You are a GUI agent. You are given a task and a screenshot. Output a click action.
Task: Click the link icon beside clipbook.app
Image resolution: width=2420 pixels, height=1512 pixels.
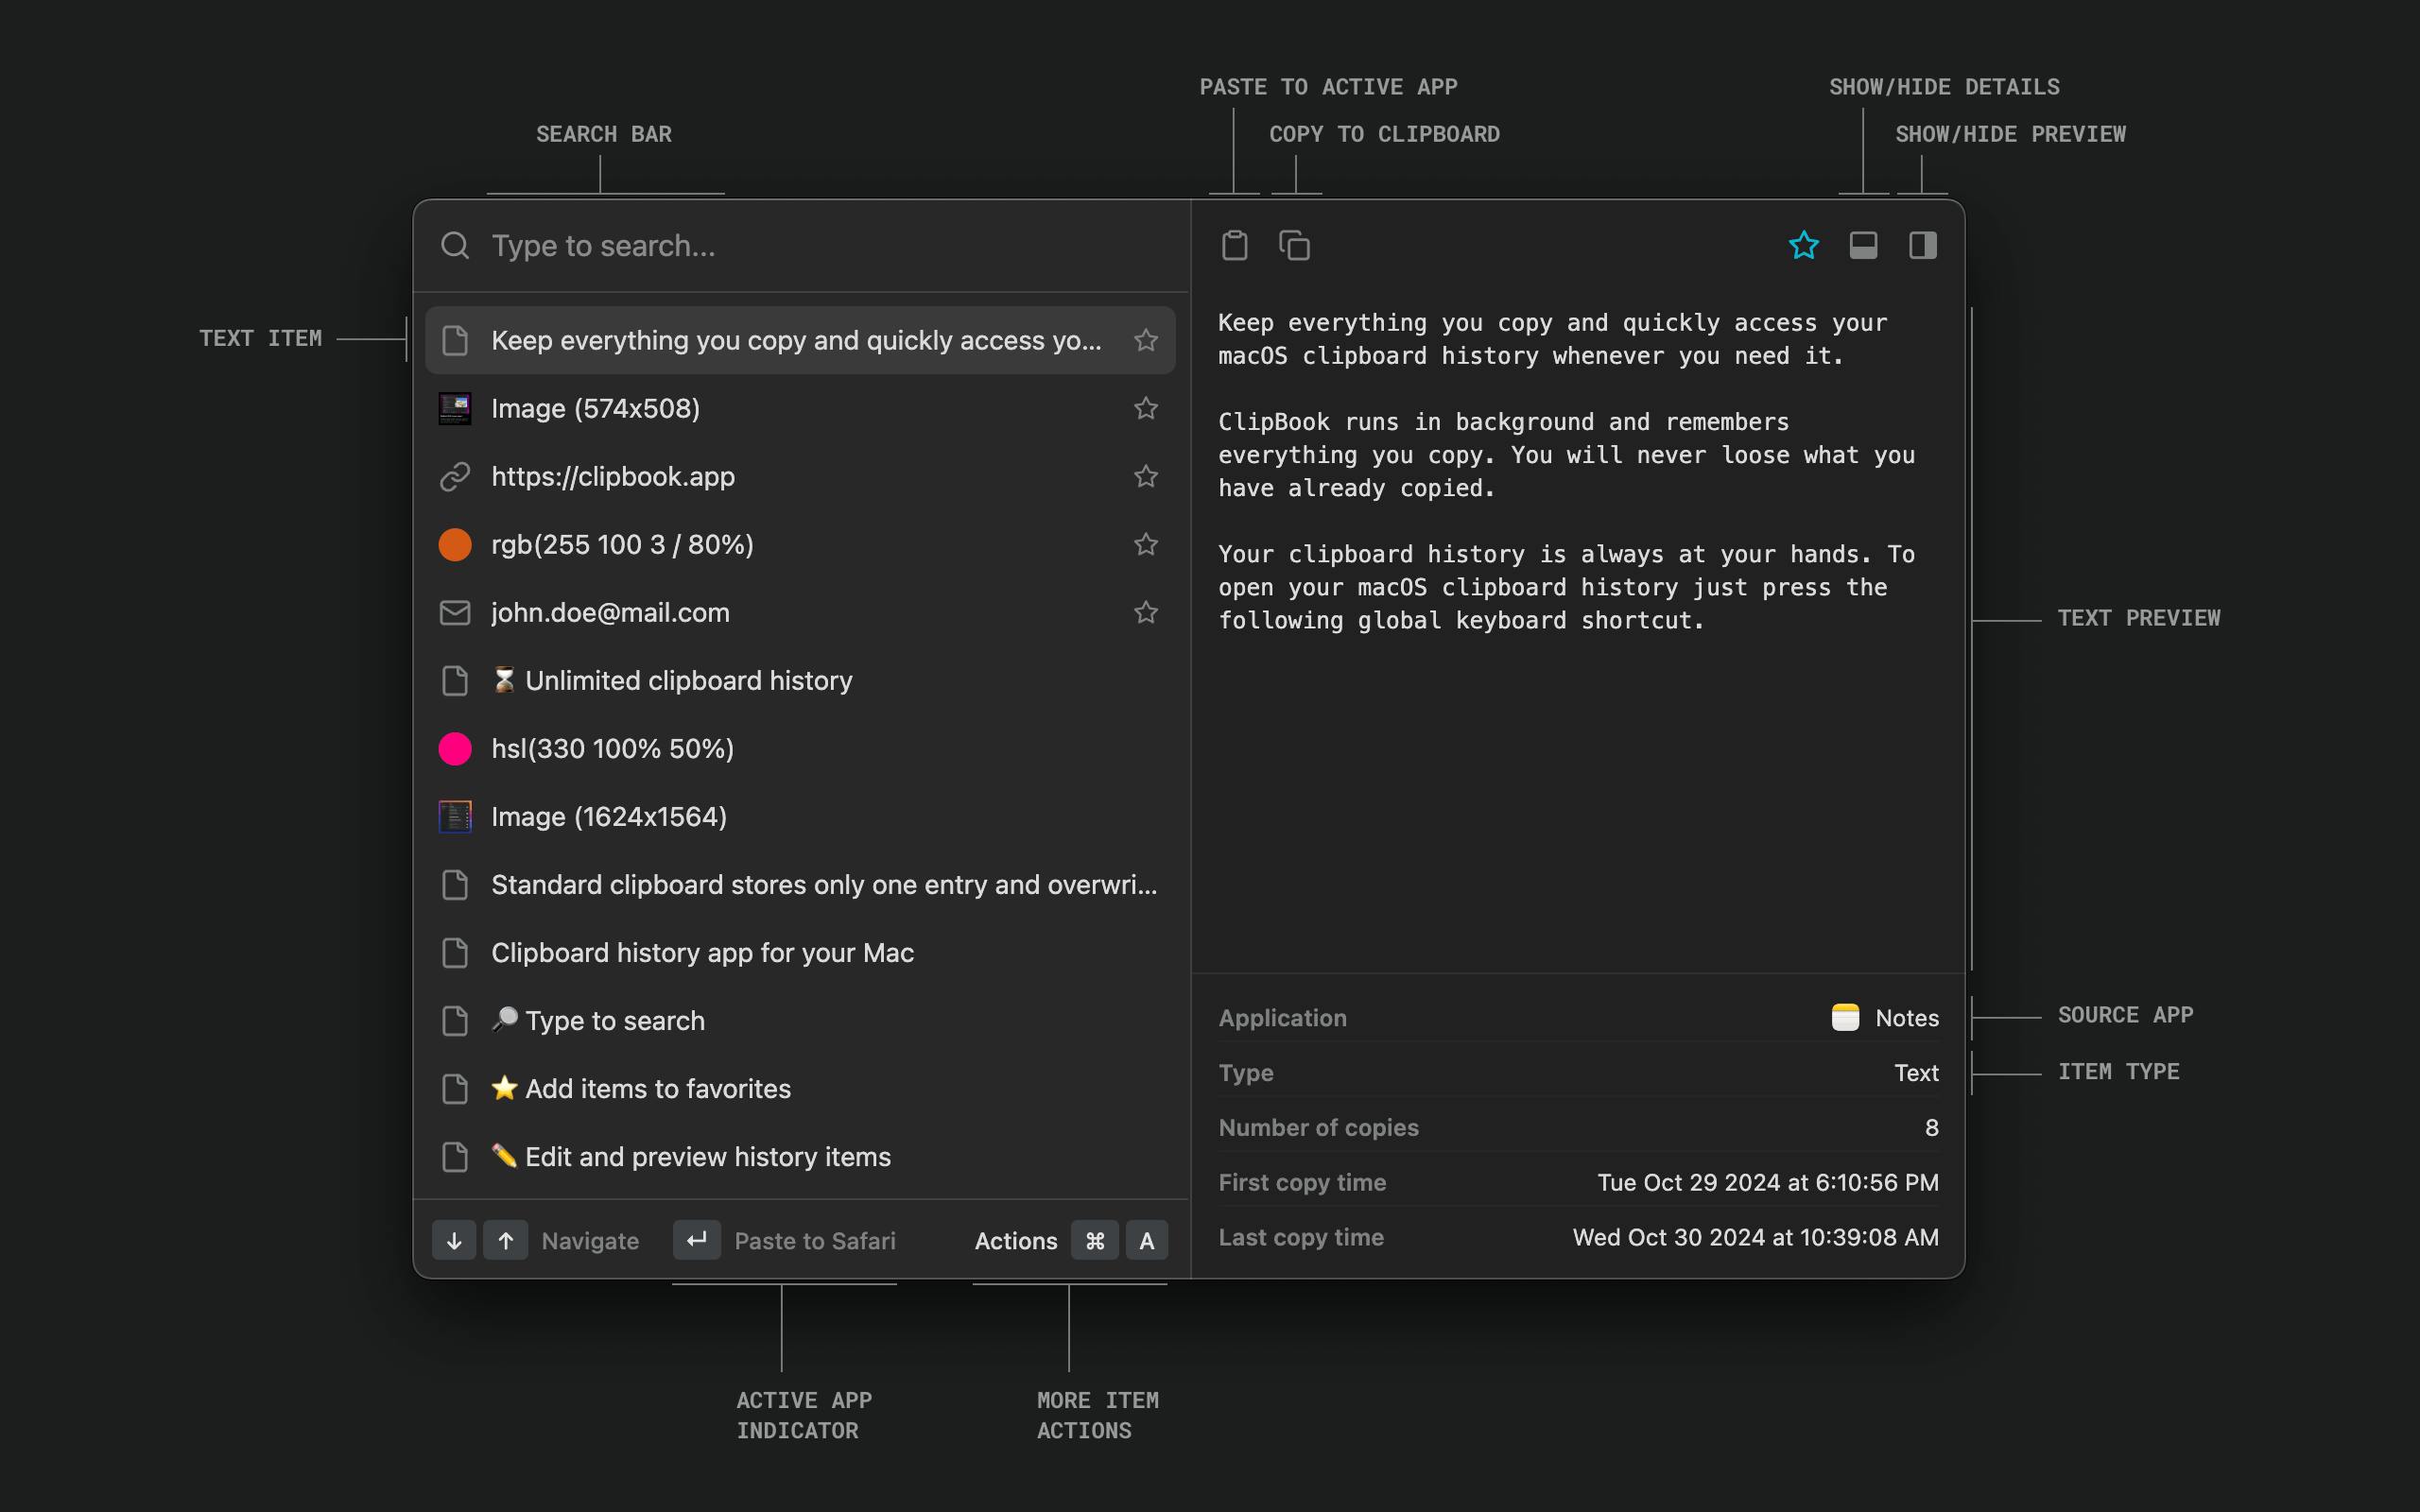click(x=455, y=476)
